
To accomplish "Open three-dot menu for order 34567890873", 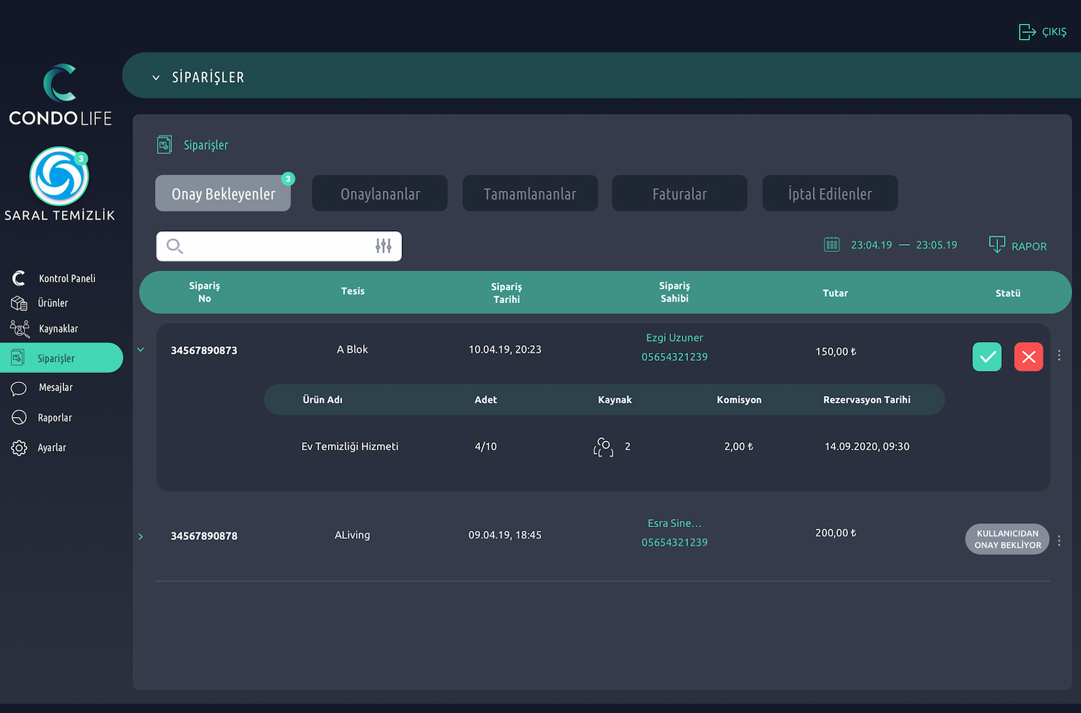I will click(x=1059, y=355).
